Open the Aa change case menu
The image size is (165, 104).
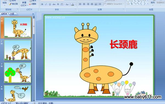[67, 4]
